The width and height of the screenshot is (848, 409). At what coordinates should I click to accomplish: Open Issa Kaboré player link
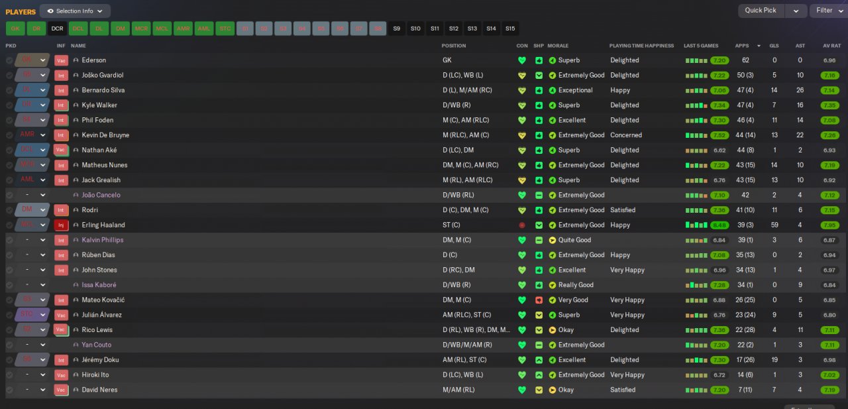click(99, 285)
